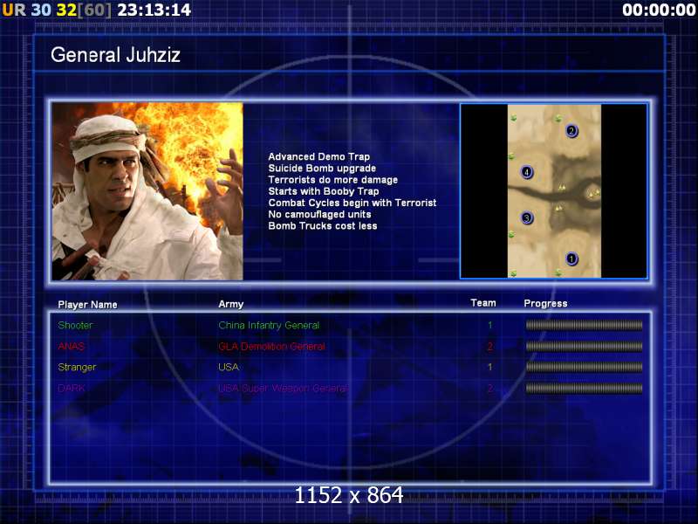Select the DARK player name
The image size is (698, 524).
tap(72, 388)
